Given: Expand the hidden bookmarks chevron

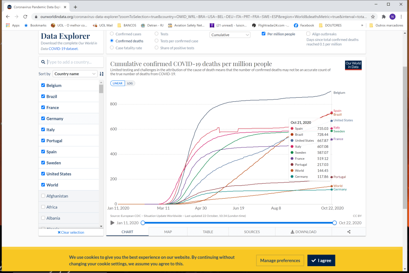Looking at the screenshot, I should pos(362,25).
